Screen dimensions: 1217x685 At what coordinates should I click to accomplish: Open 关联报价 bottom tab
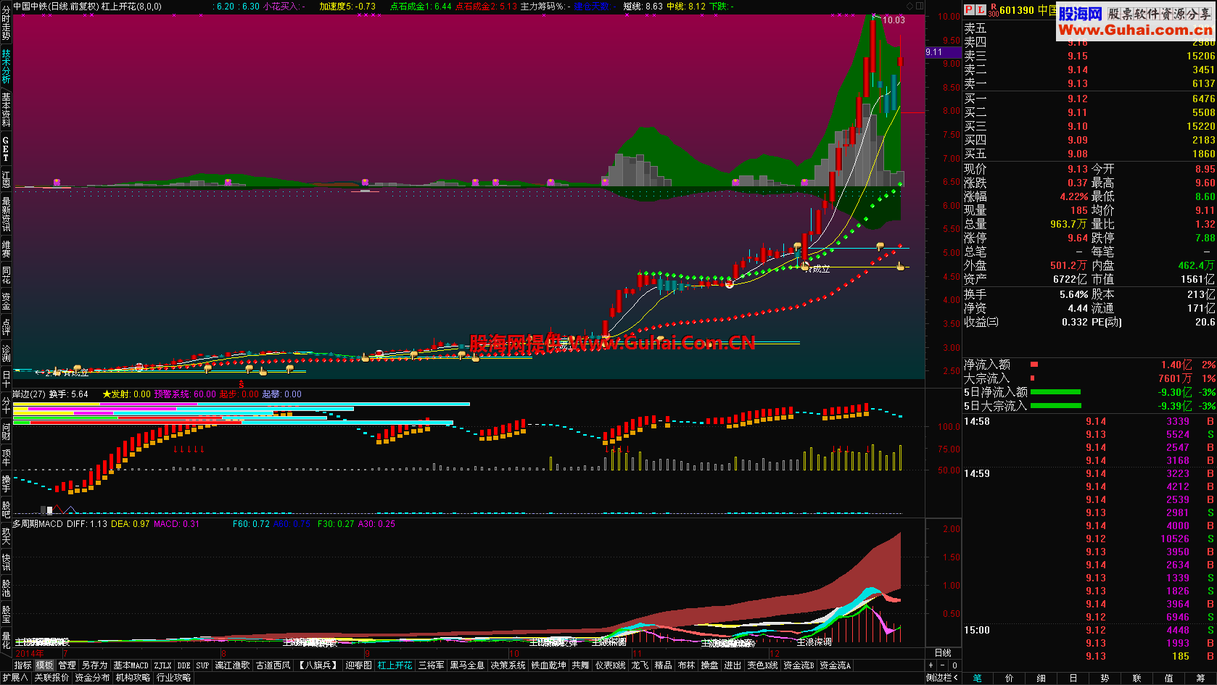pos(51,678)
